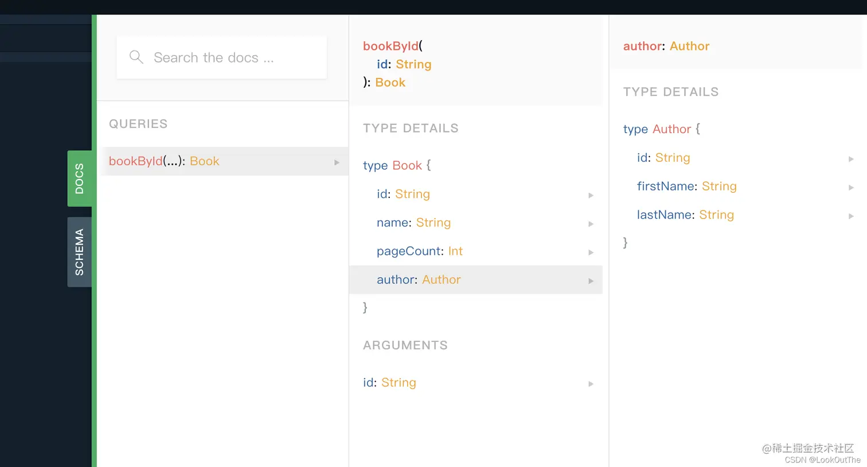The width and height of the screenshot is (867, 467).
Task: Switch to the SCHEMA tab
Action: tap(80, 252)
